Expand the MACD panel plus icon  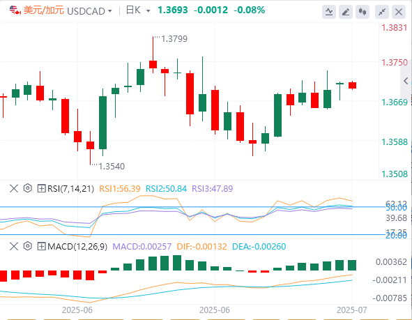[x=42, y=246]
